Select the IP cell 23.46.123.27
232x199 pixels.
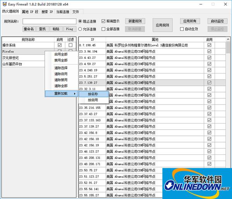click(x=92, y=151)
